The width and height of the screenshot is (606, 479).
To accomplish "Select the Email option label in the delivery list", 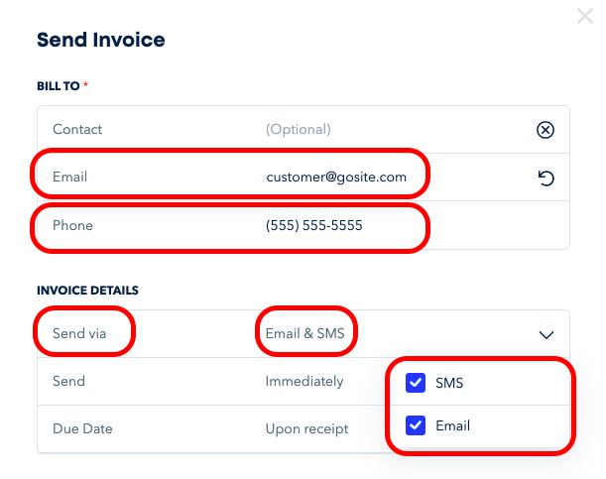I will pyautogui.click(x=452, y=426).
